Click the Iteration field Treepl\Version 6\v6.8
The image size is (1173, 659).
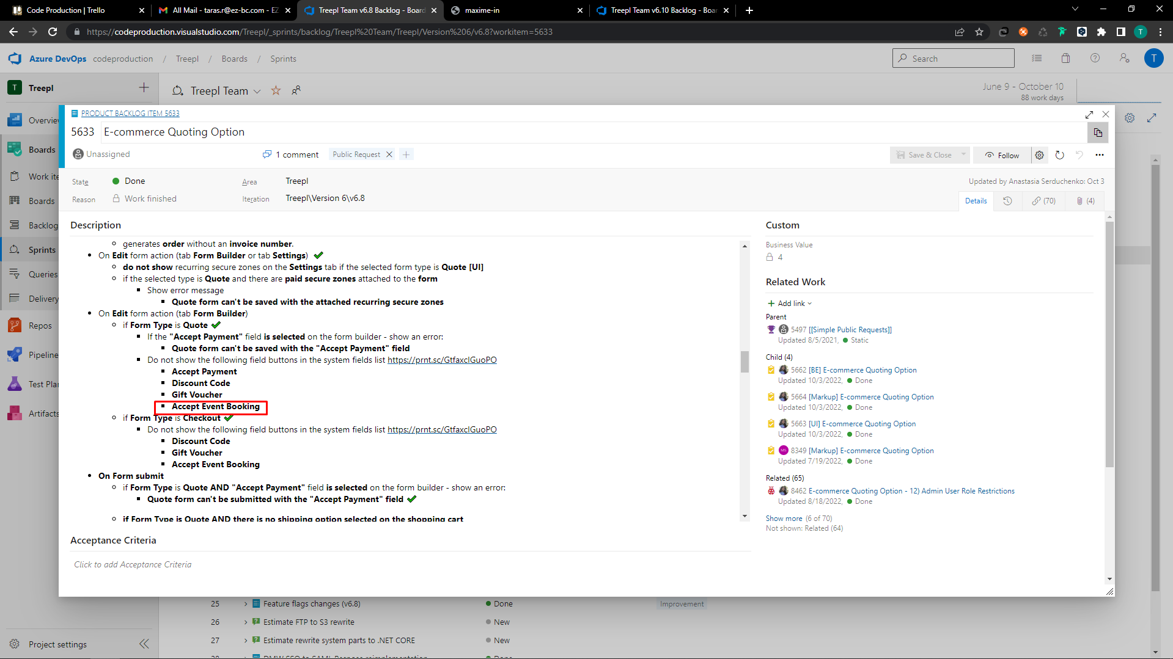(325, 198)
